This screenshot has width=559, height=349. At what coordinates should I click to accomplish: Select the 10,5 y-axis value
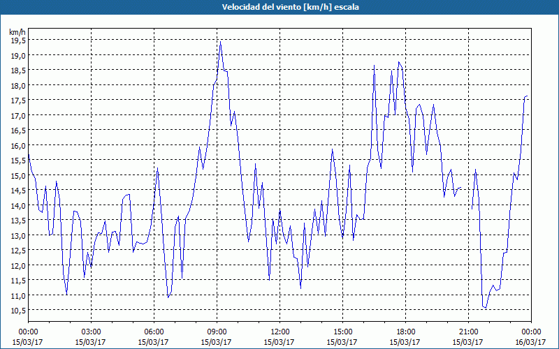point(19,310)
